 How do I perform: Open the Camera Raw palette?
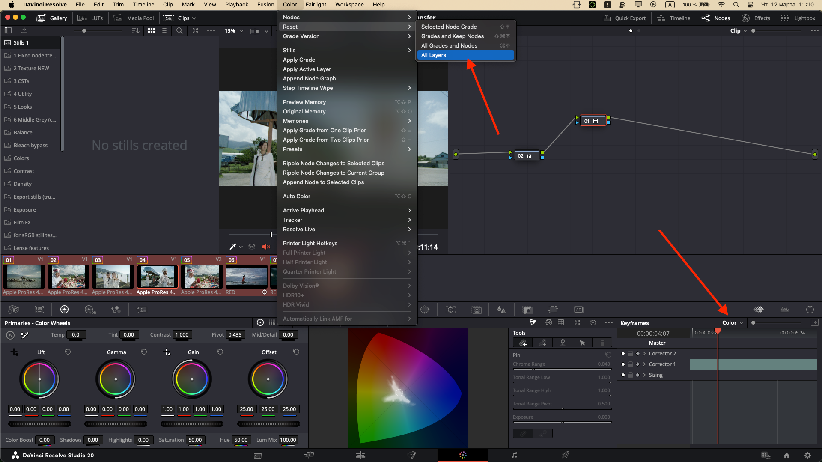pos(13,309)
